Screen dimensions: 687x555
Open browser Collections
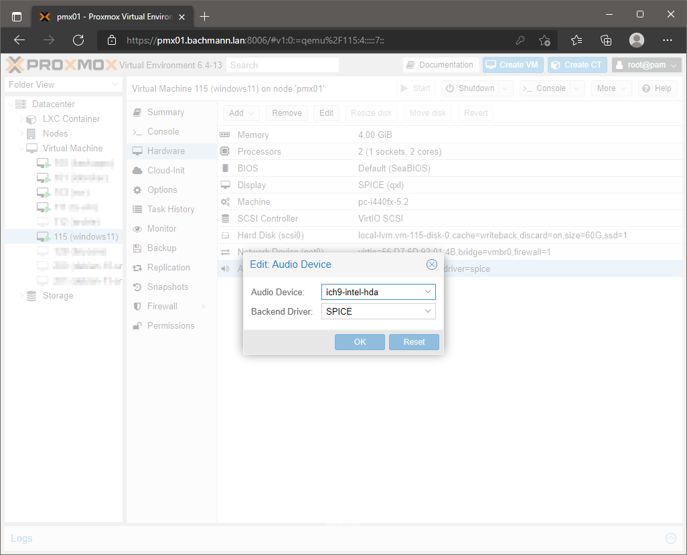pos(606,40)
